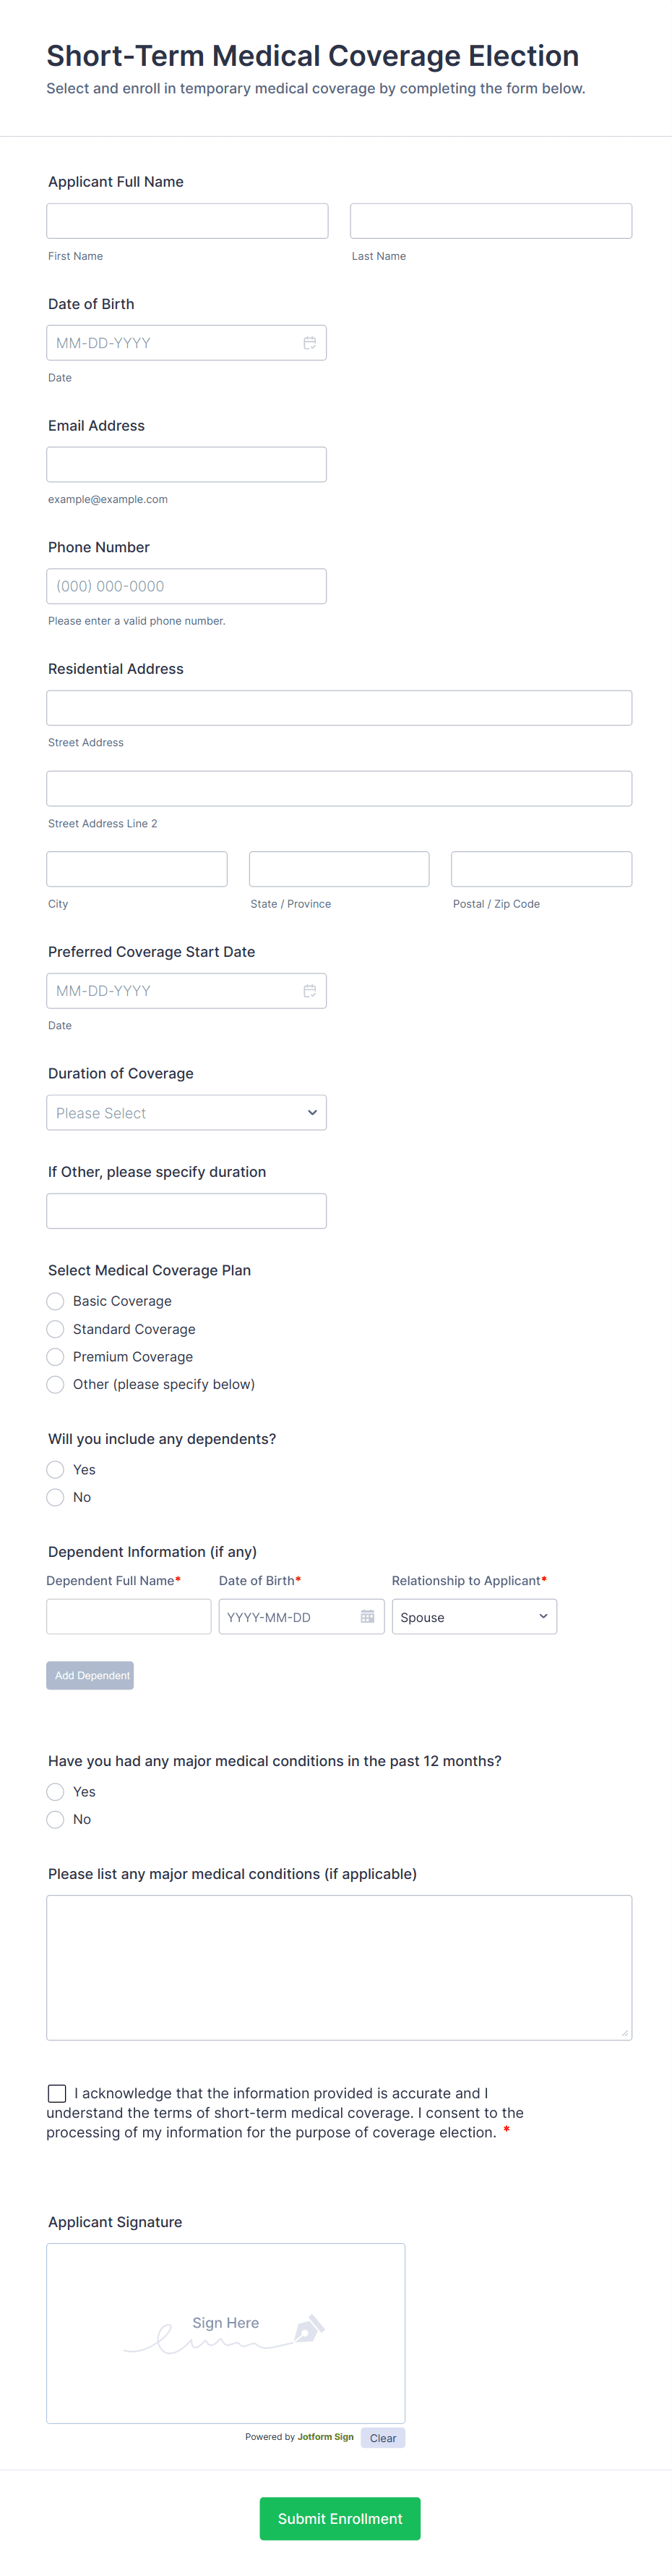The width and height of the screenshot is (672, 2576).
Task: Select Other coverage plan option
Action: pos(55,1384)
